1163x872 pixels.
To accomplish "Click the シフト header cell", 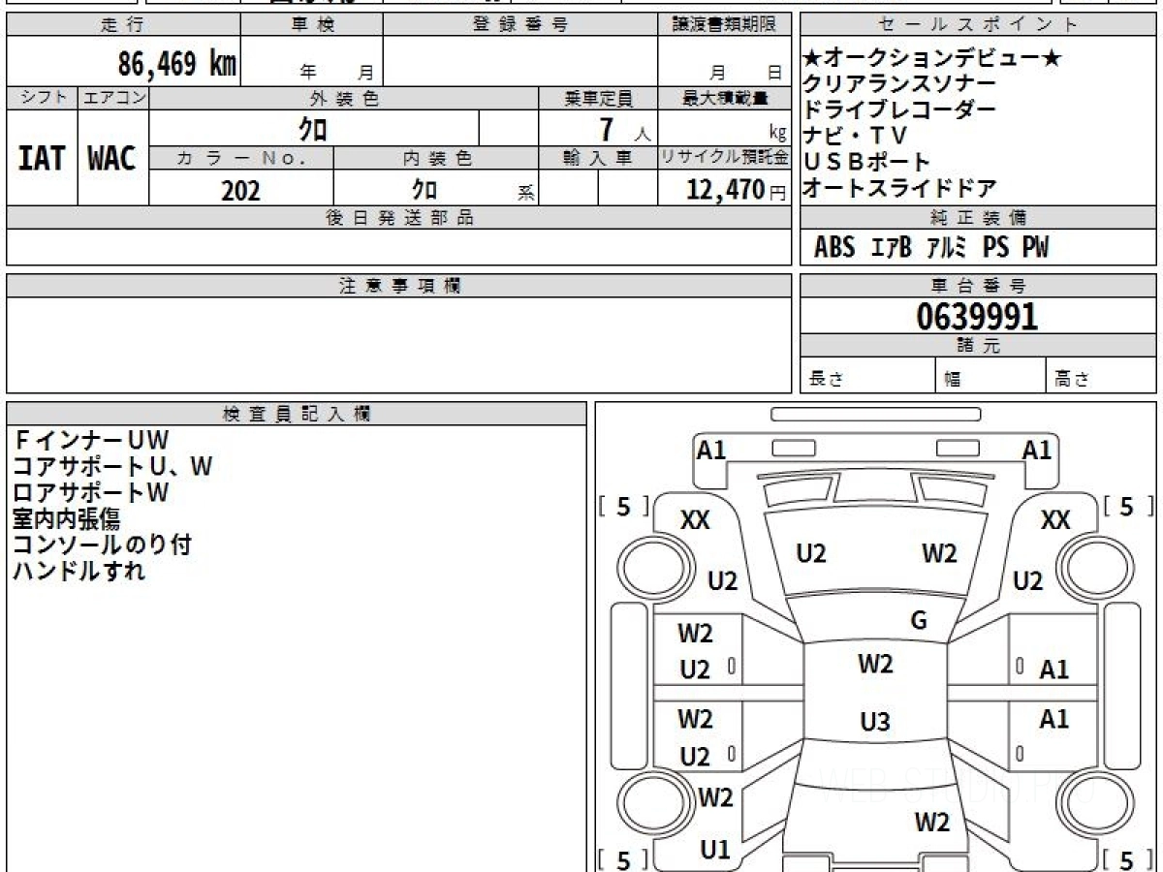I will [42, 98].
